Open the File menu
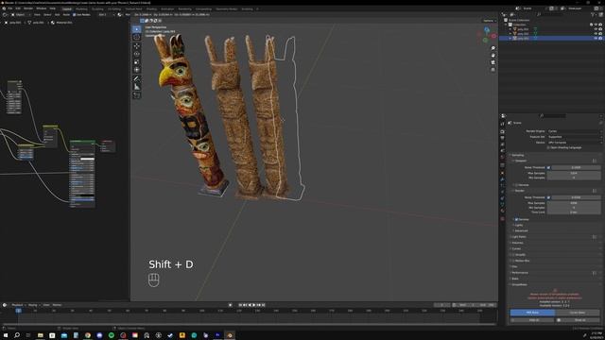This screenshot has height=340, width=605. pos(10,8)
